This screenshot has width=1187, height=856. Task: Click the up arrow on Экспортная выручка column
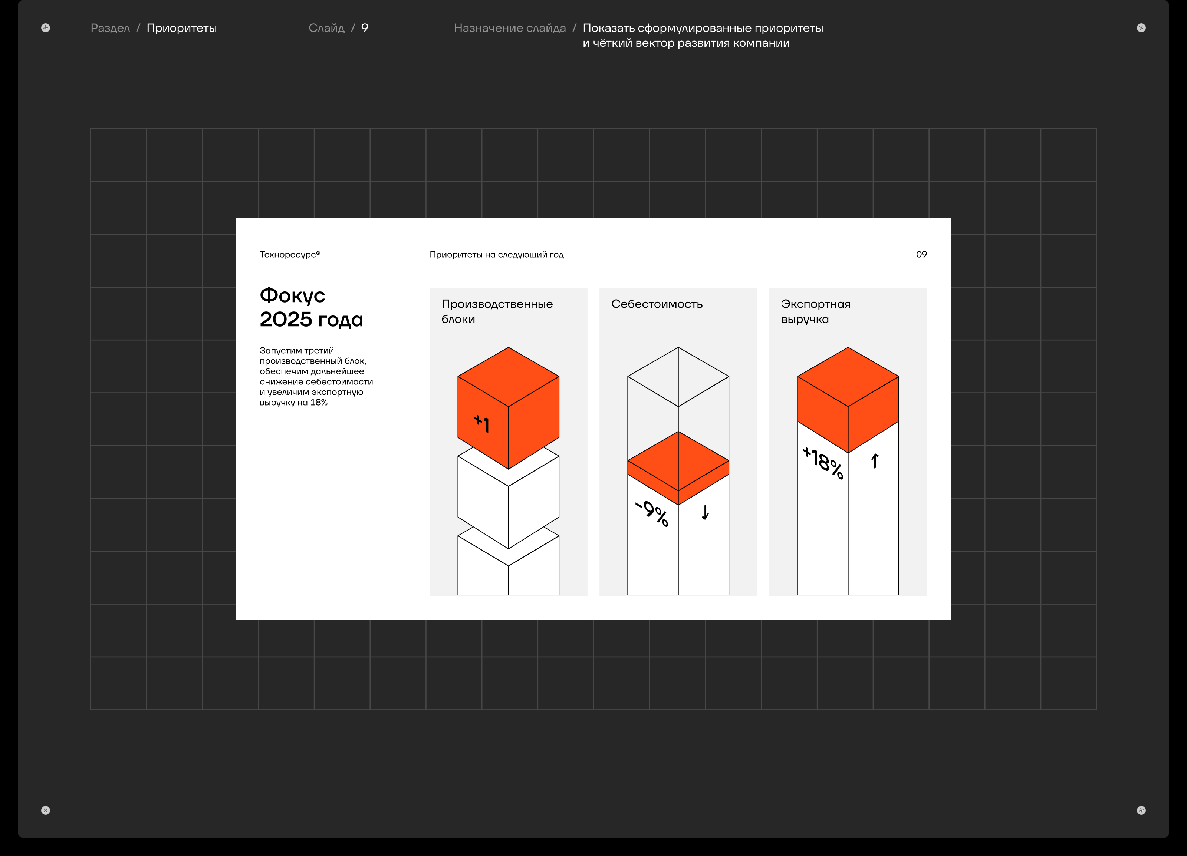[875, 461]
